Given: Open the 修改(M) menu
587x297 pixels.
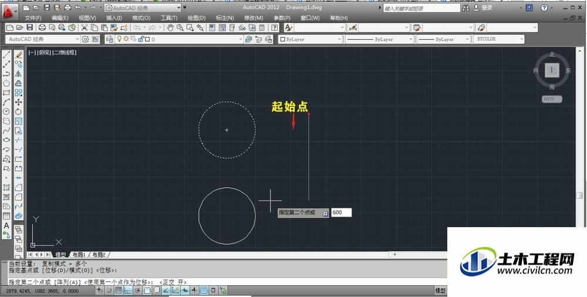Looking at the screenshot, I should (254, 18).
